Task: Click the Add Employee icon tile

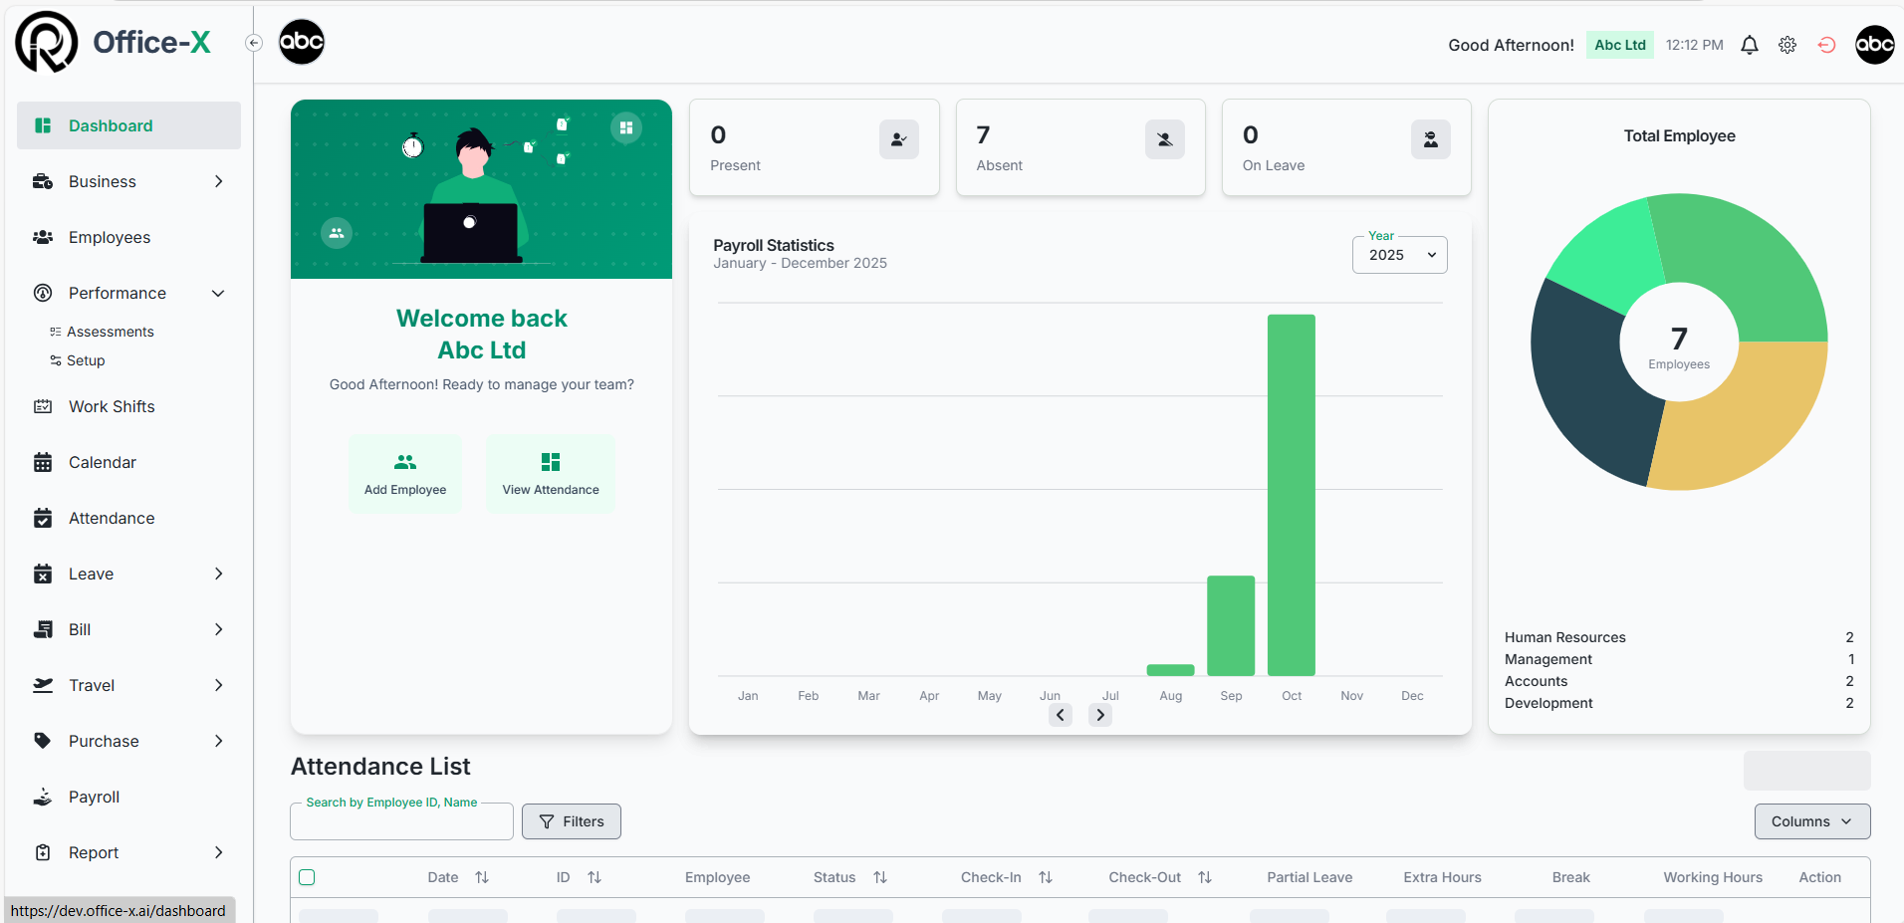Action: (405, 474)
